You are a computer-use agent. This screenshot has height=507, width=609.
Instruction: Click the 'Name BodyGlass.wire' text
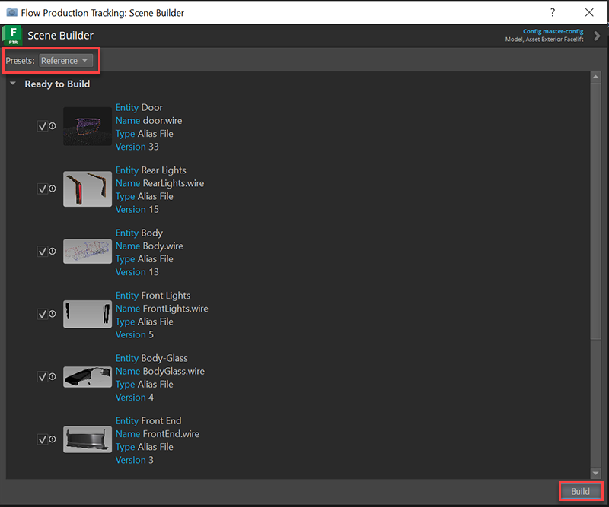[x=160, y=371]
